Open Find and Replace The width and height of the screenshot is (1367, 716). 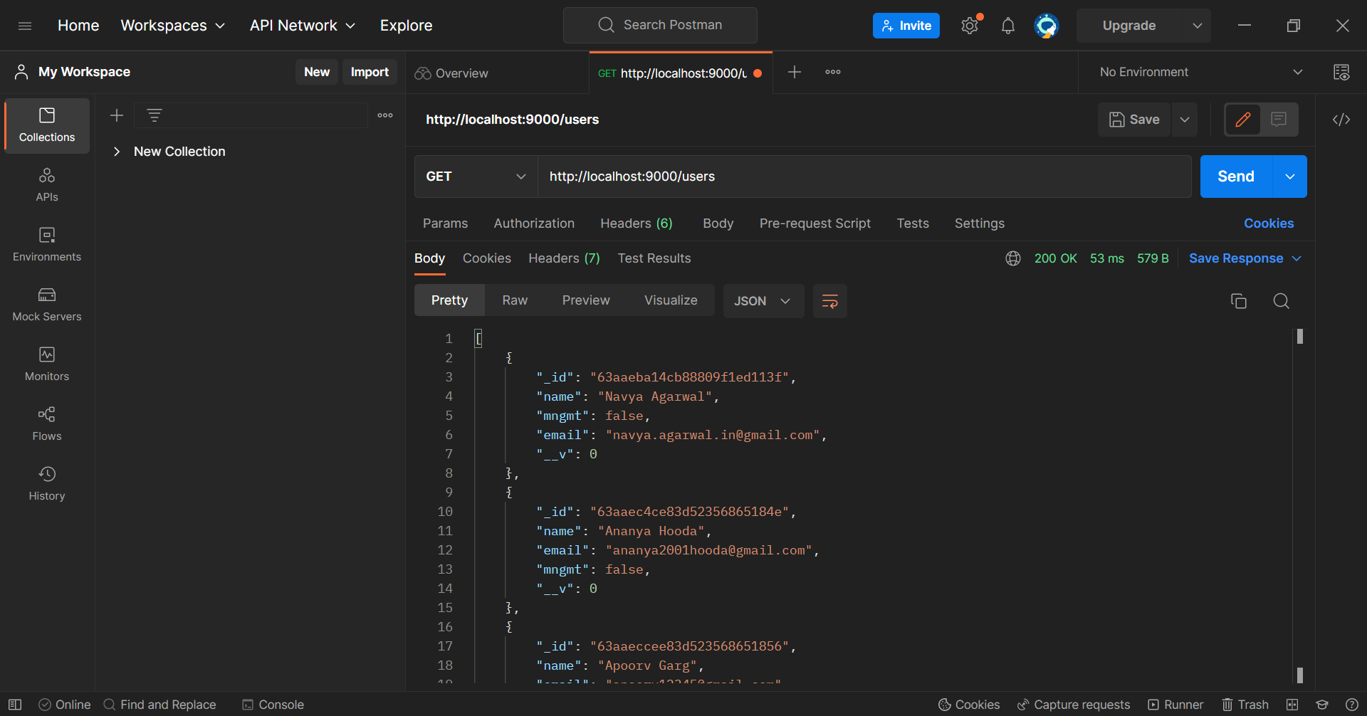pos(160,705)
